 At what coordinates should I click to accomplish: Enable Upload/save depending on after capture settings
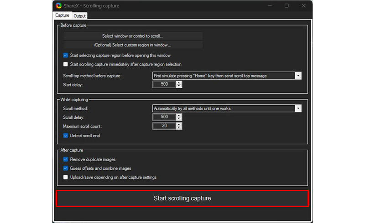pyautogui.click(x=66, y=177)
